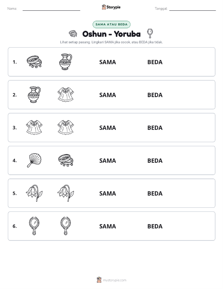Image resolution: width=223 pixels, height=289 pixels.
Task: Click the left dress icon in row 3
Action: 34,127
